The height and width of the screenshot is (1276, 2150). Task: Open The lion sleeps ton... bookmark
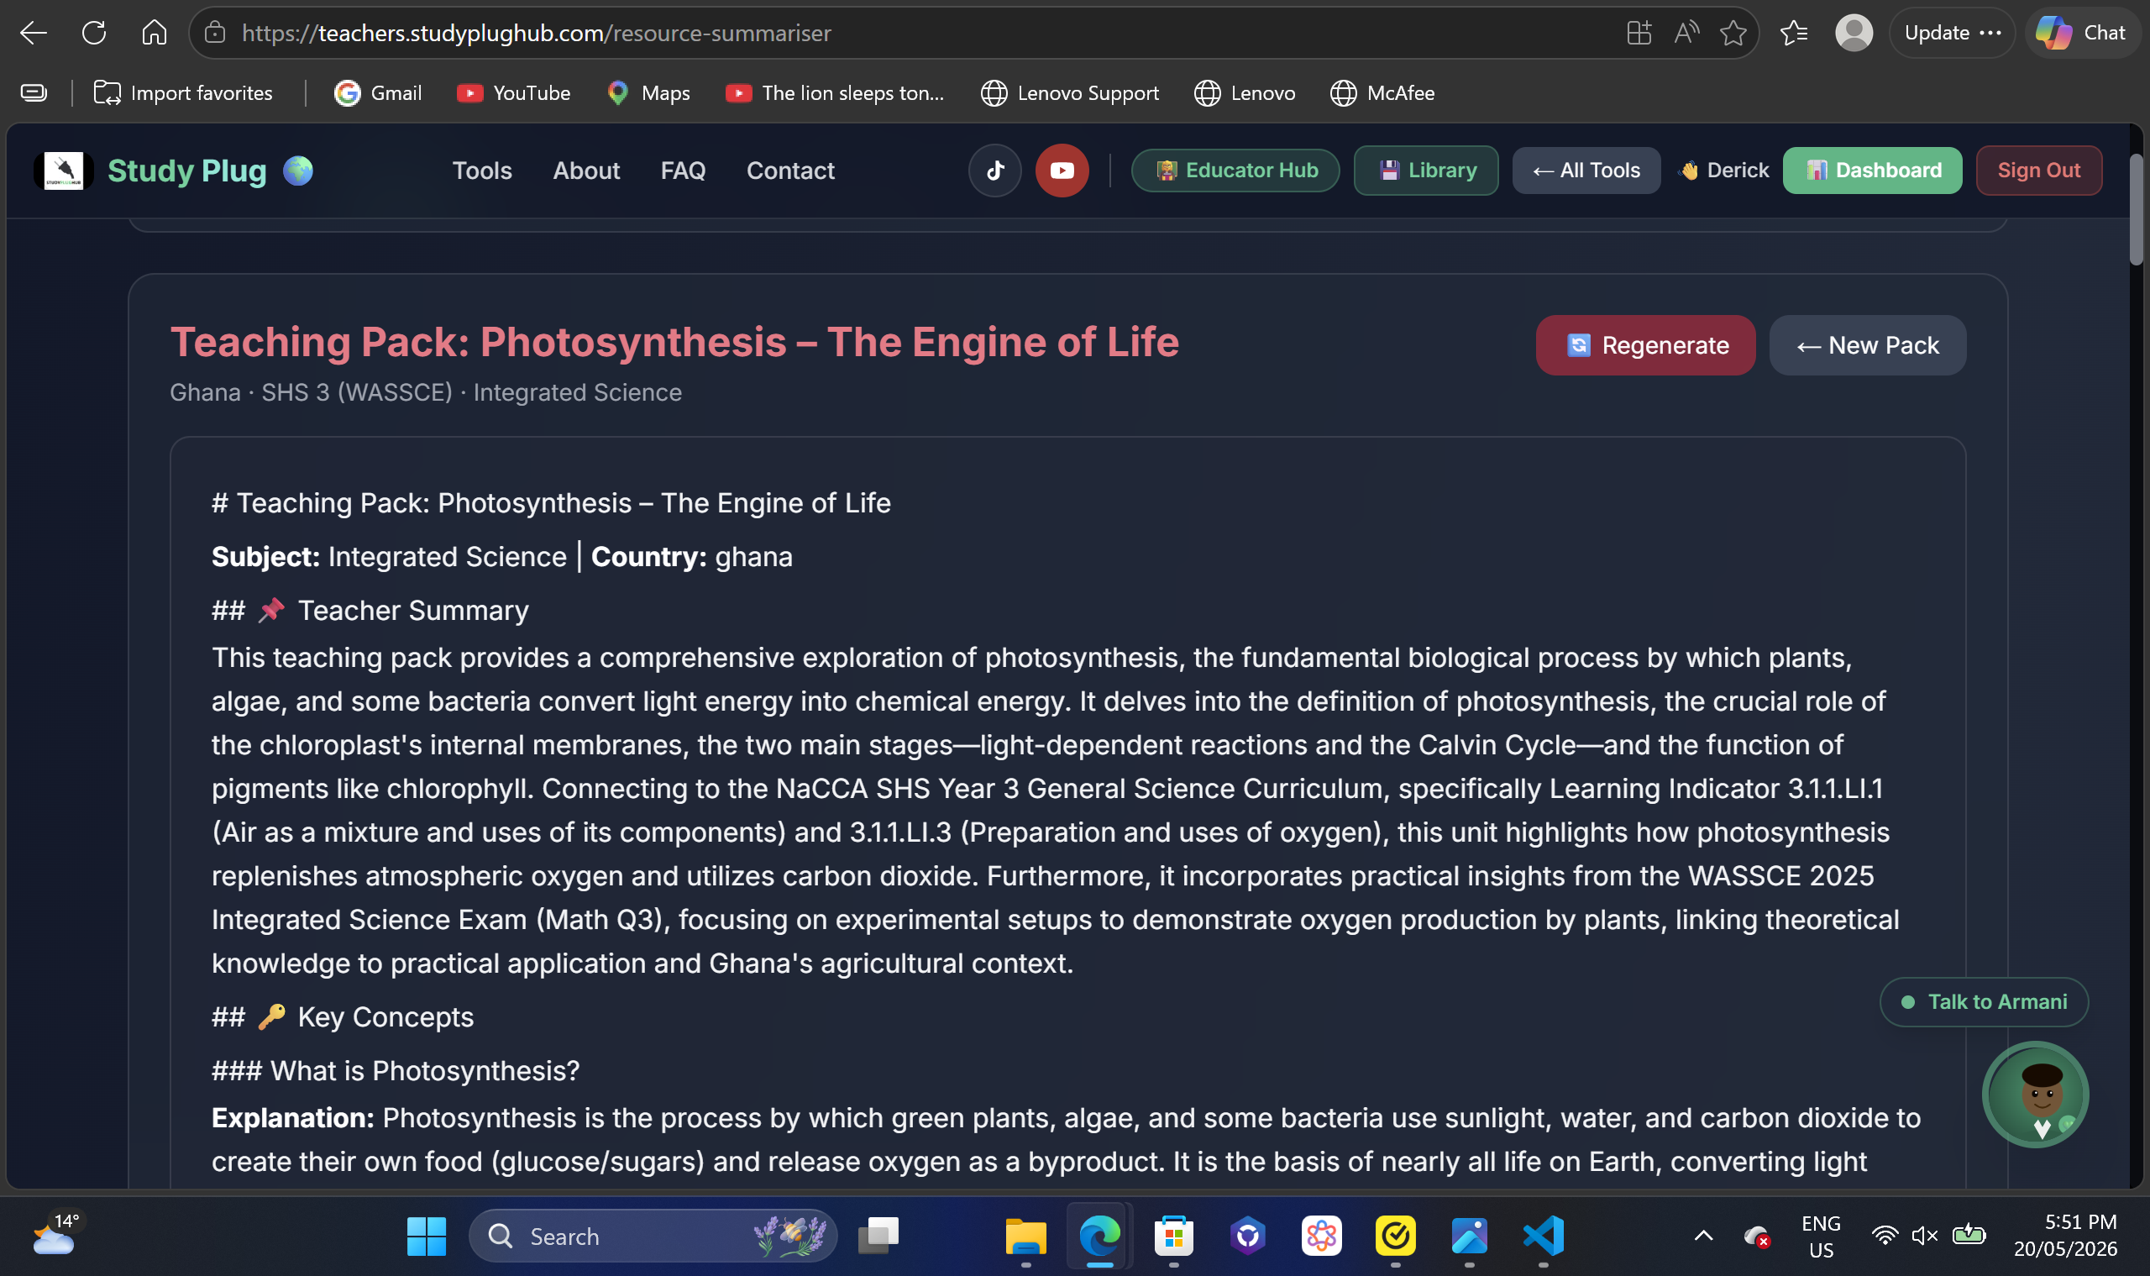(835, 93)
